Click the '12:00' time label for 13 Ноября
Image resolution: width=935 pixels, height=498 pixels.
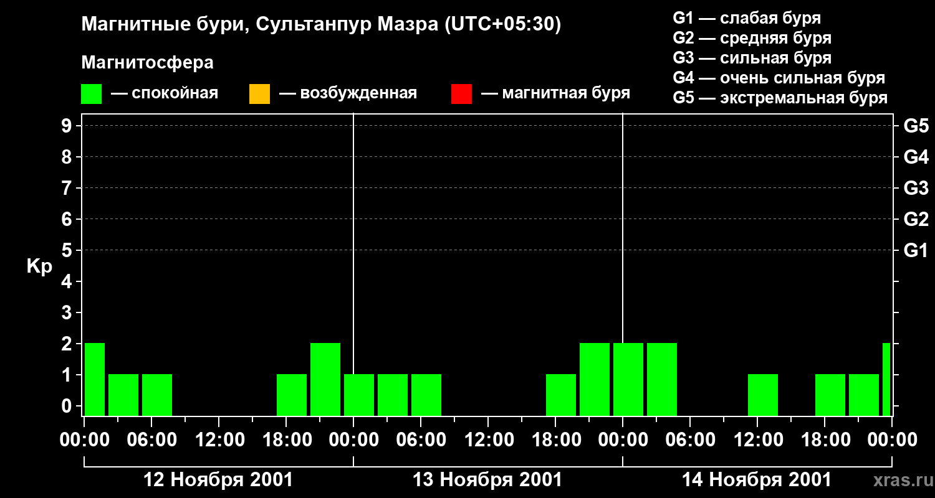488,439
